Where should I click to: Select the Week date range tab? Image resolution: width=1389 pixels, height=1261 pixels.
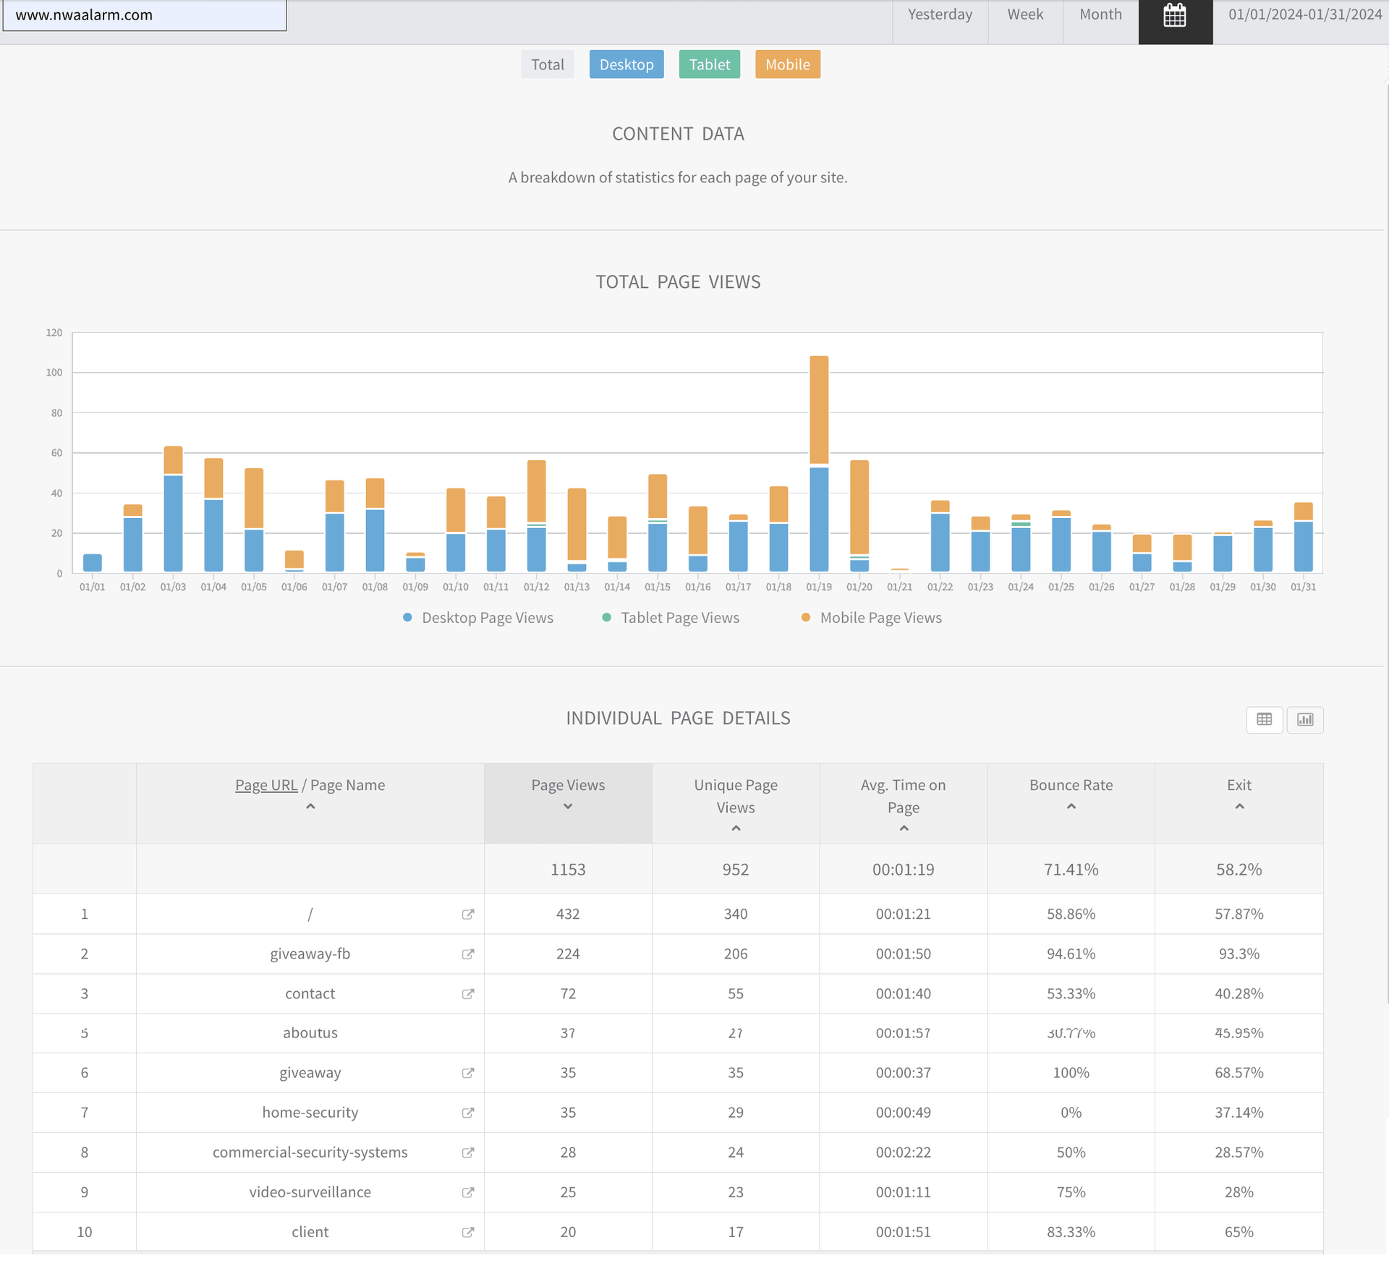tap(1024, 14)
